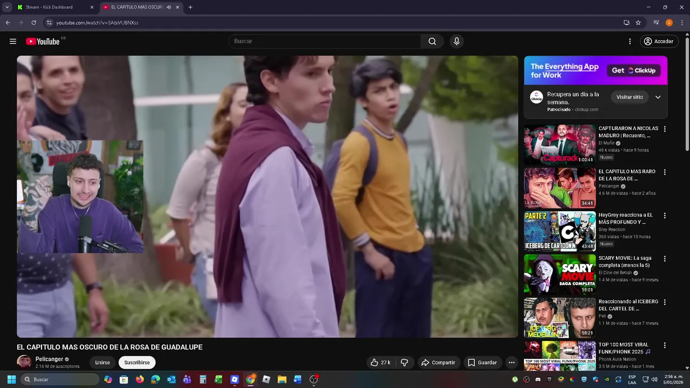Screen dimensions: 690x388
Task: Open Chrome profile avatar
Action: tap(669, 23)
